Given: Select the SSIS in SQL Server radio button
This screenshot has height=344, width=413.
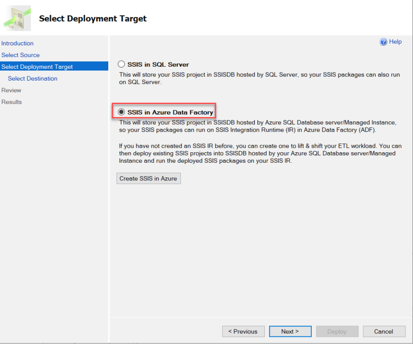Looking at the screenshot, I should (x=121, y=64).
